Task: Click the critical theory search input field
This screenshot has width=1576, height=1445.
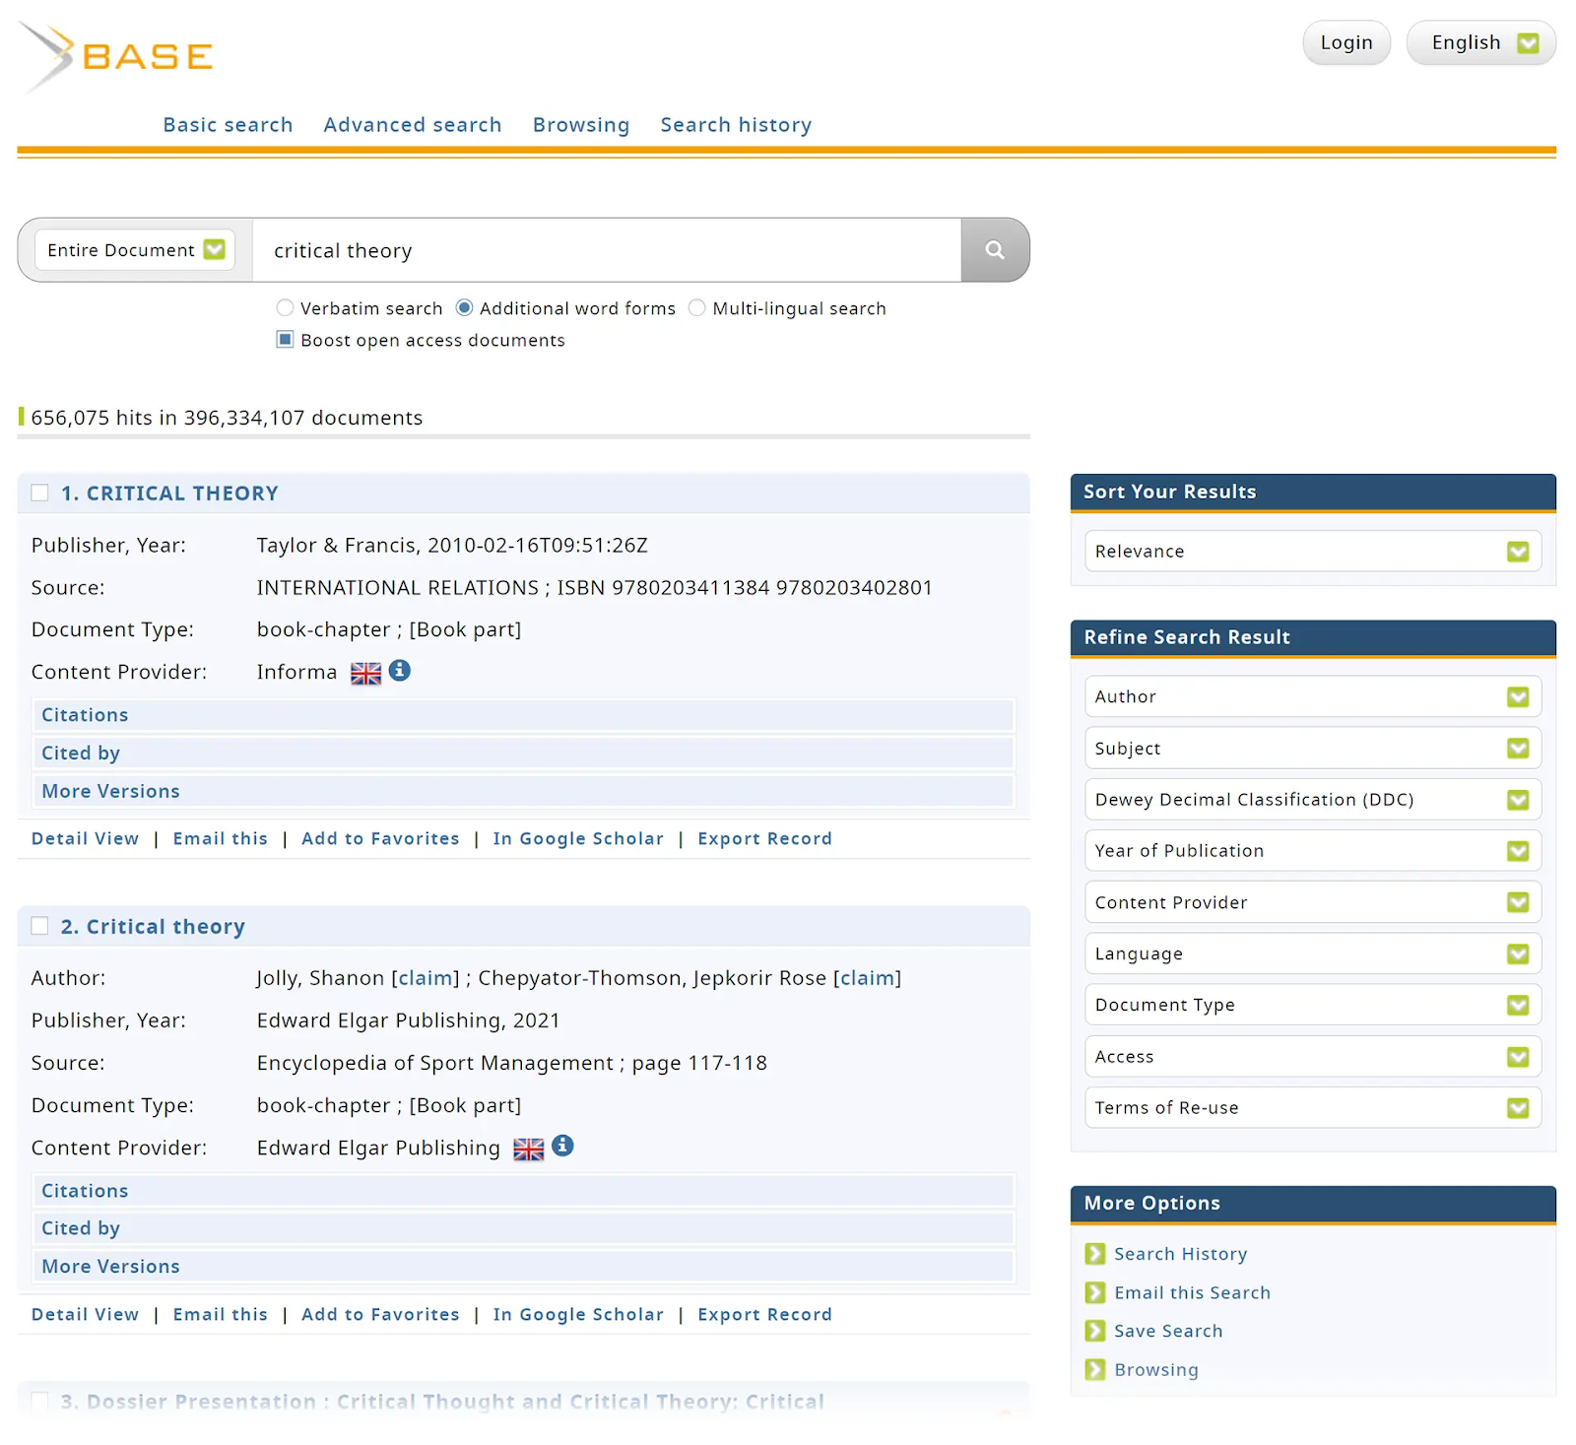Action: click(x=607, y=250)
